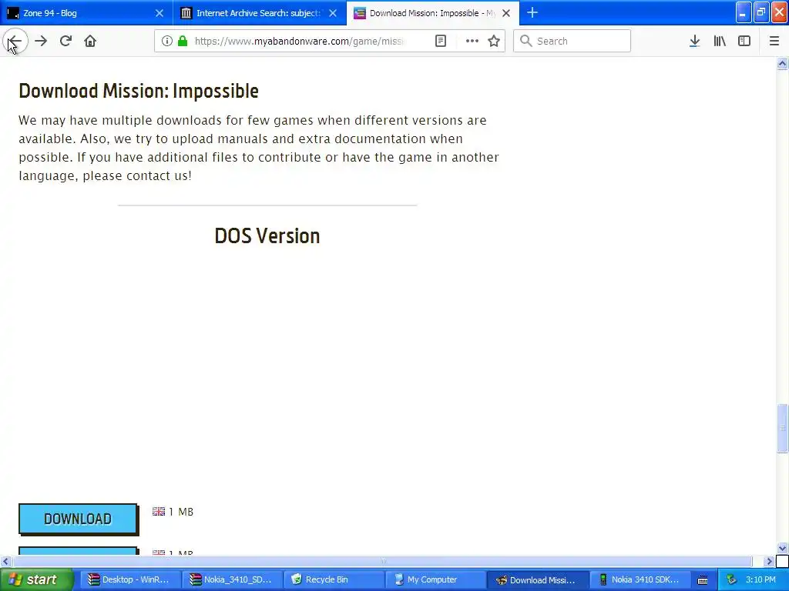The height and width of the screenshot is (591, 789).
Task: Show site information icon in address bar
Action: (x=166, y=42)
